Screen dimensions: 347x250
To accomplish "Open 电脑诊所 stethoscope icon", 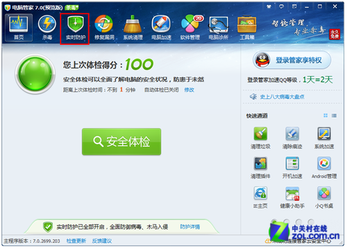I will click(x=219, y=28).
